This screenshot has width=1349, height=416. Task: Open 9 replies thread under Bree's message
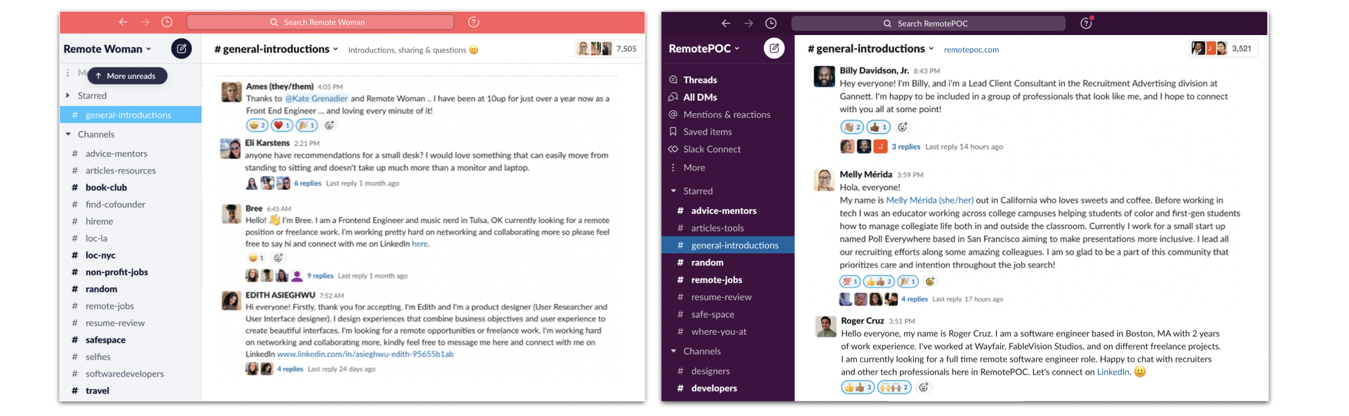click(320, 276)
